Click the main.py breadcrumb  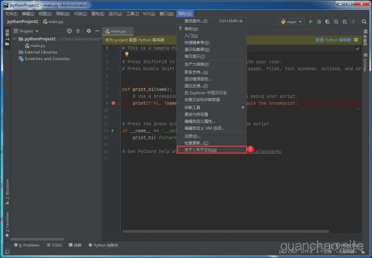[53, 22]
